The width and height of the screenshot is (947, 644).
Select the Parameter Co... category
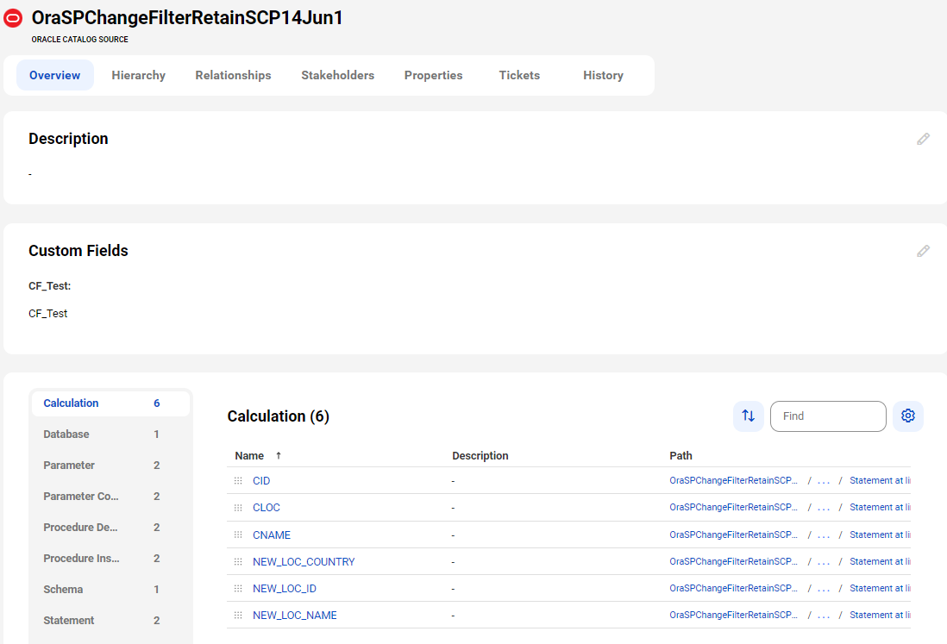[110, 496]
